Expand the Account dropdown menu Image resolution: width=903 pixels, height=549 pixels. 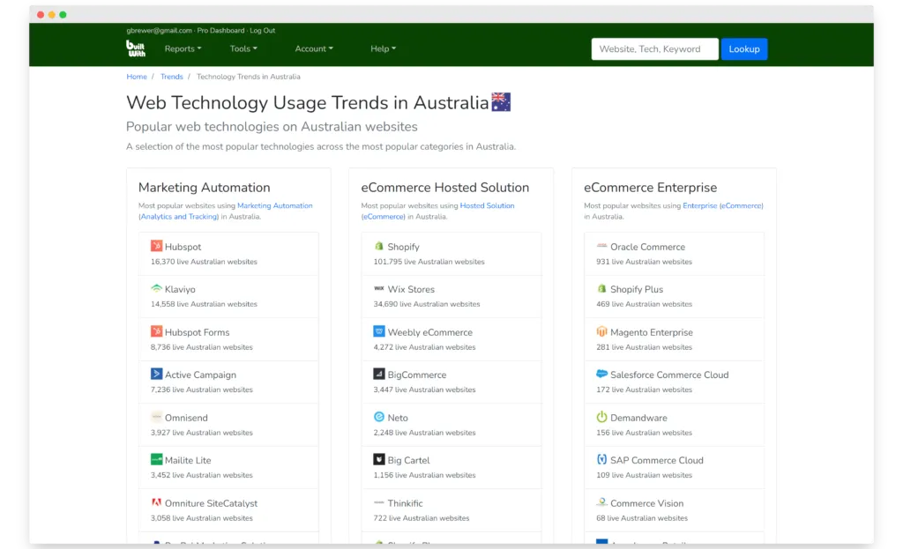click(x=314, y=49)
